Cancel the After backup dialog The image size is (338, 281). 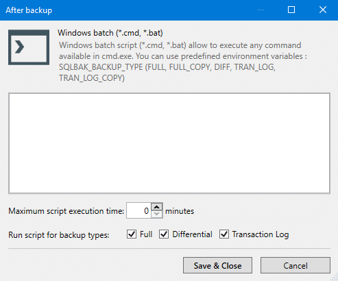click(x=295, y=265)
